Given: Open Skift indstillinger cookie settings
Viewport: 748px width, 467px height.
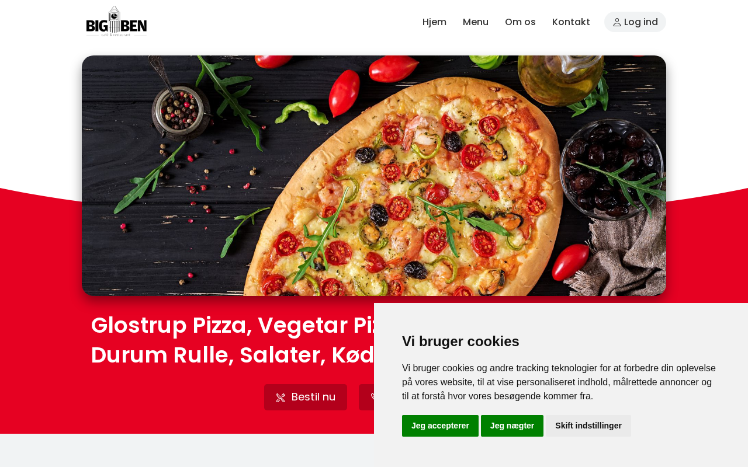Looking at the screenshot, I should tap(588, 426).
